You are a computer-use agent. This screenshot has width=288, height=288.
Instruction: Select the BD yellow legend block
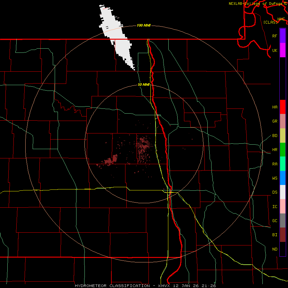click(283, 136)
